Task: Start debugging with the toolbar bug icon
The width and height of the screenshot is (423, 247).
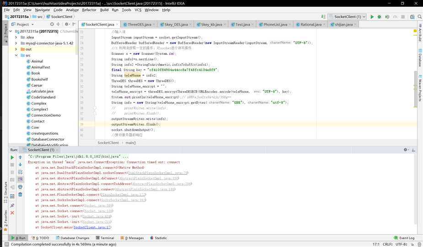Action: click(x=379, y=17)
